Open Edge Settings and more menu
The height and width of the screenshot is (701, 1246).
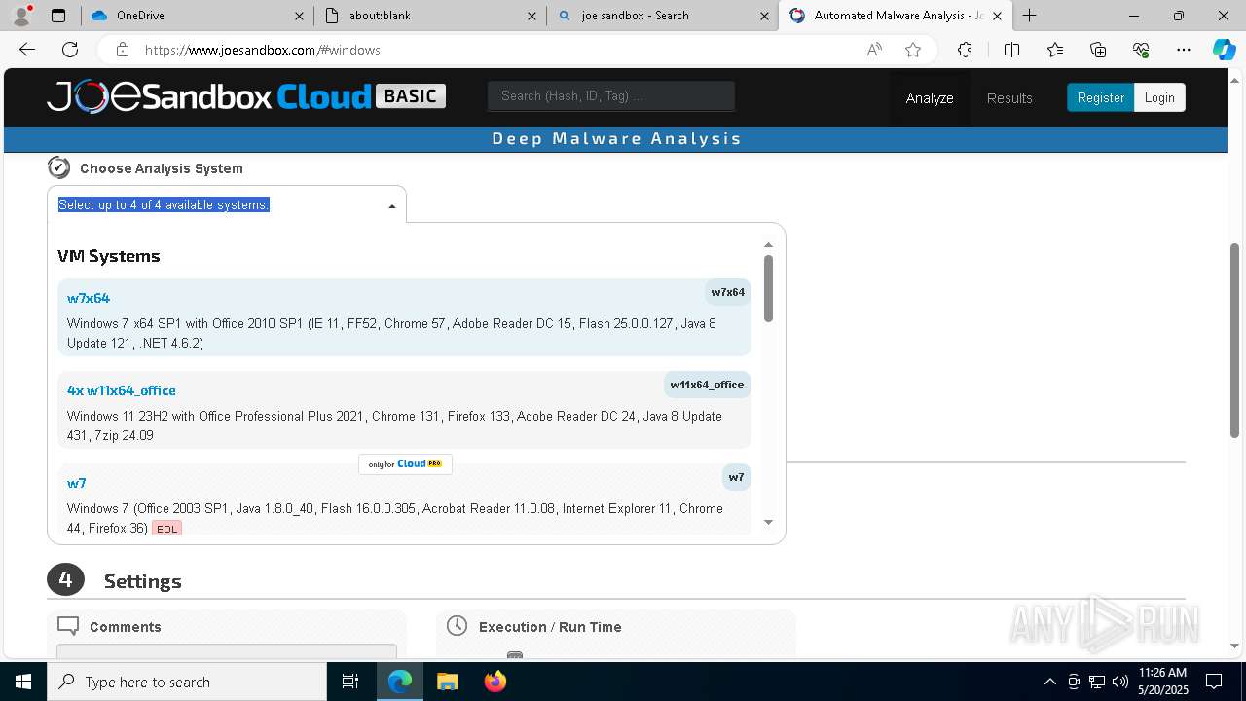tap(1184, 50)
